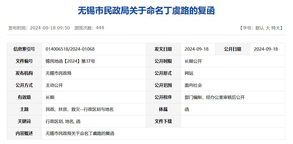Click 无锡市民政局 in the 发布机构 row

point(58,73)
